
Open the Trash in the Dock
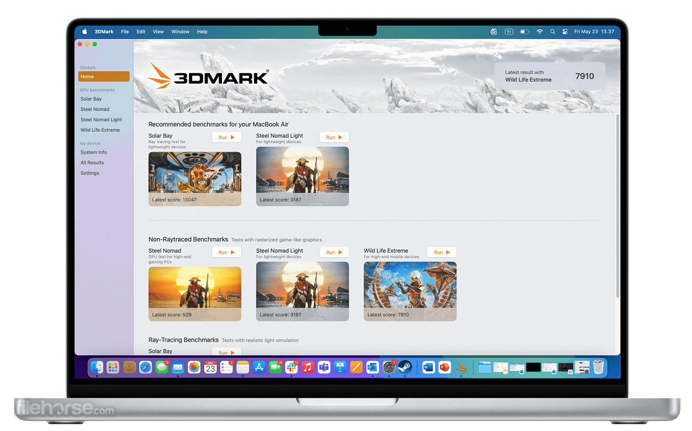point(598,367)
